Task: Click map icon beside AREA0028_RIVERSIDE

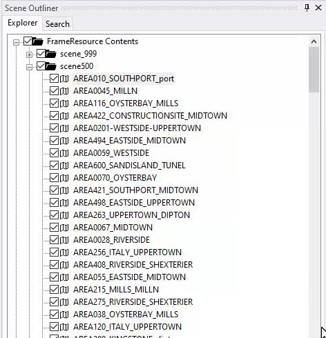Action: click(64, 240)
